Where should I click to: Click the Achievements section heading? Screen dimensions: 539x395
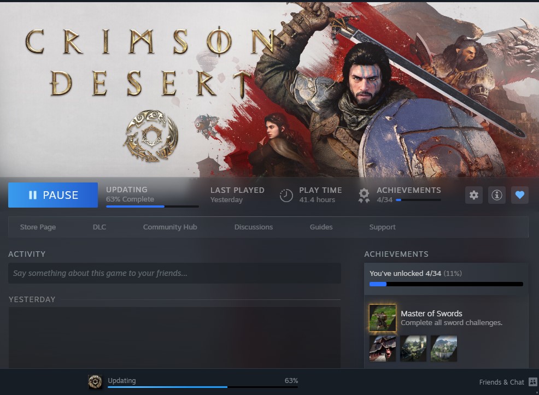tap(396, 254)
